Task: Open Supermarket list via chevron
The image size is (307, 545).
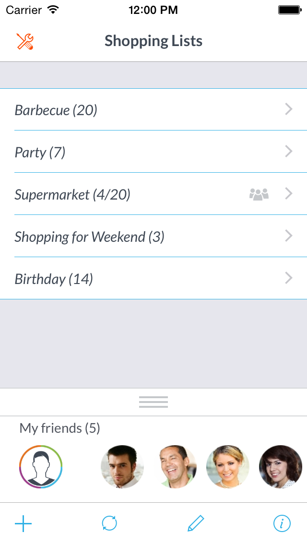Action: pyautogui.click(x=289, y=194)
